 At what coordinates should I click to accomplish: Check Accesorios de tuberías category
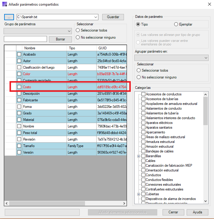click(143, 99)
